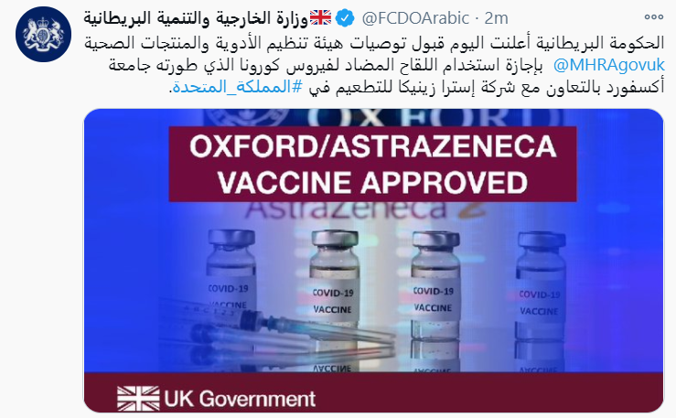Screen dimensions: 676x418
Task: Click the syringes in the image
Action: pos(276,329)
